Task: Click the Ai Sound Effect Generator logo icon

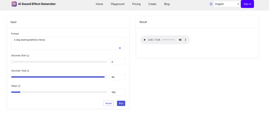Action: coord(14,4)
